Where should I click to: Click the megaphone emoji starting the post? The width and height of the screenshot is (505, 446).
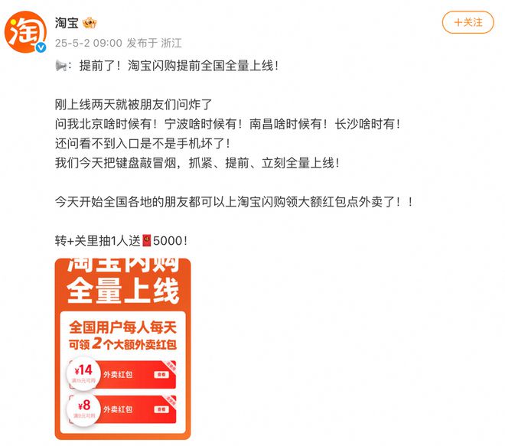point(61,65)
